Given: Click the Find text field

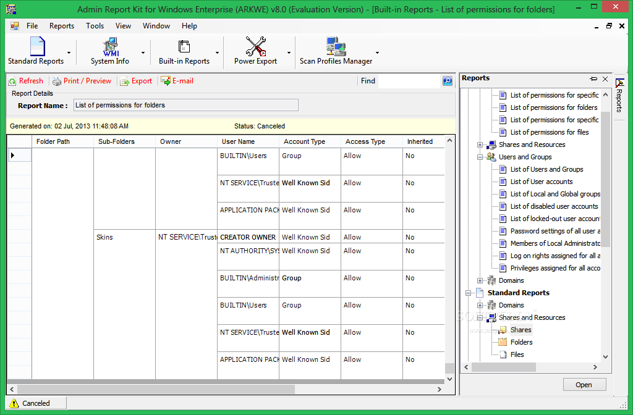Looking at the screenshot, I should coord(409,81).
